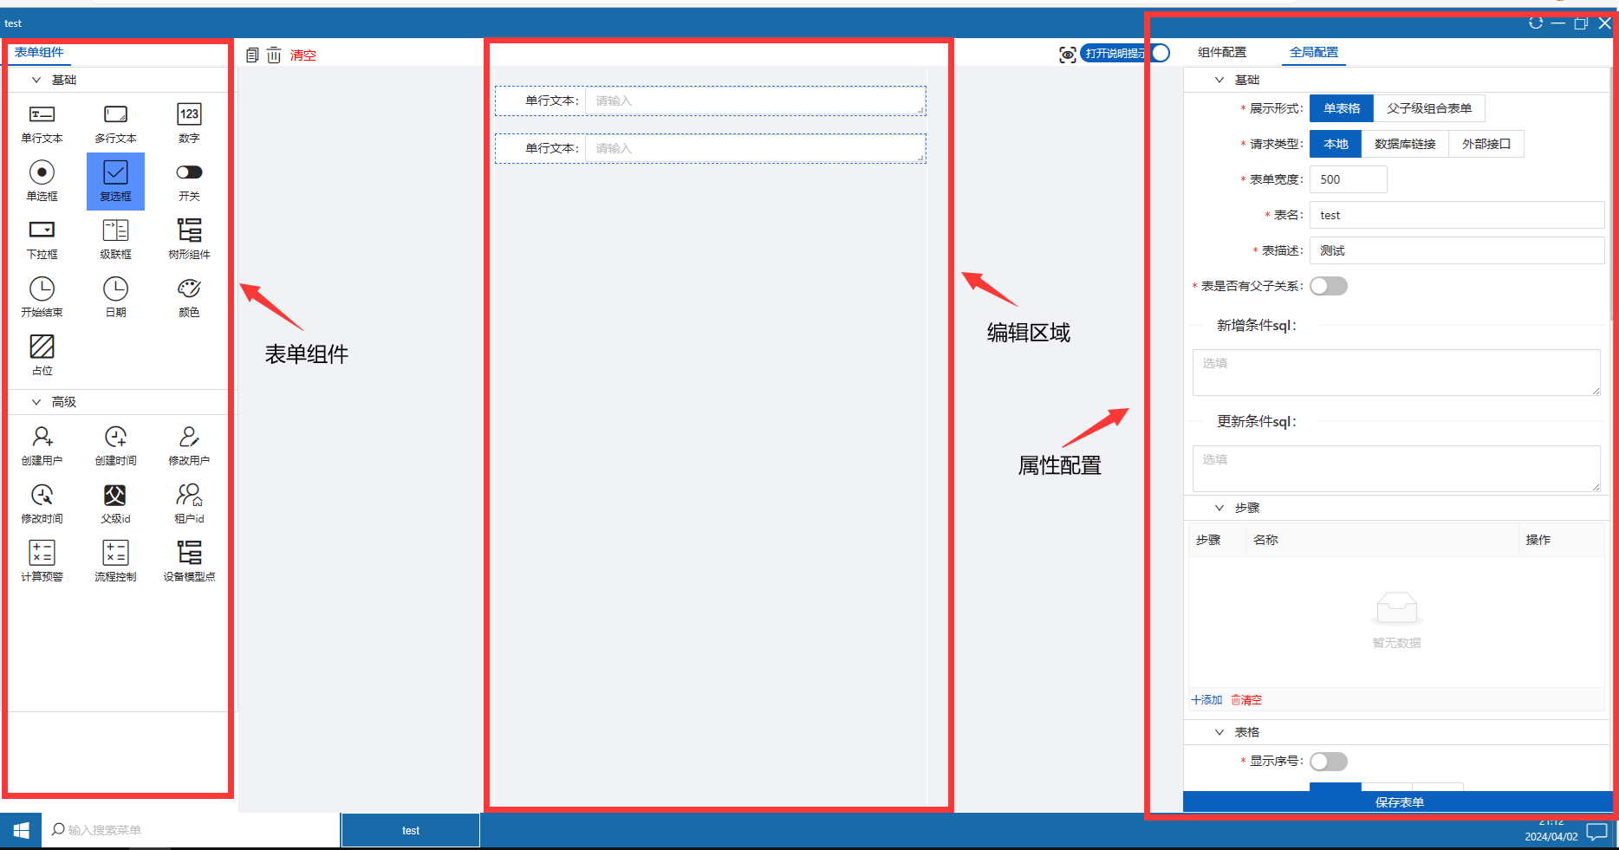Collapse the 步骤 section
Image resolution: width=1619 pixels, height=850 pixels.
point(1219,508)
